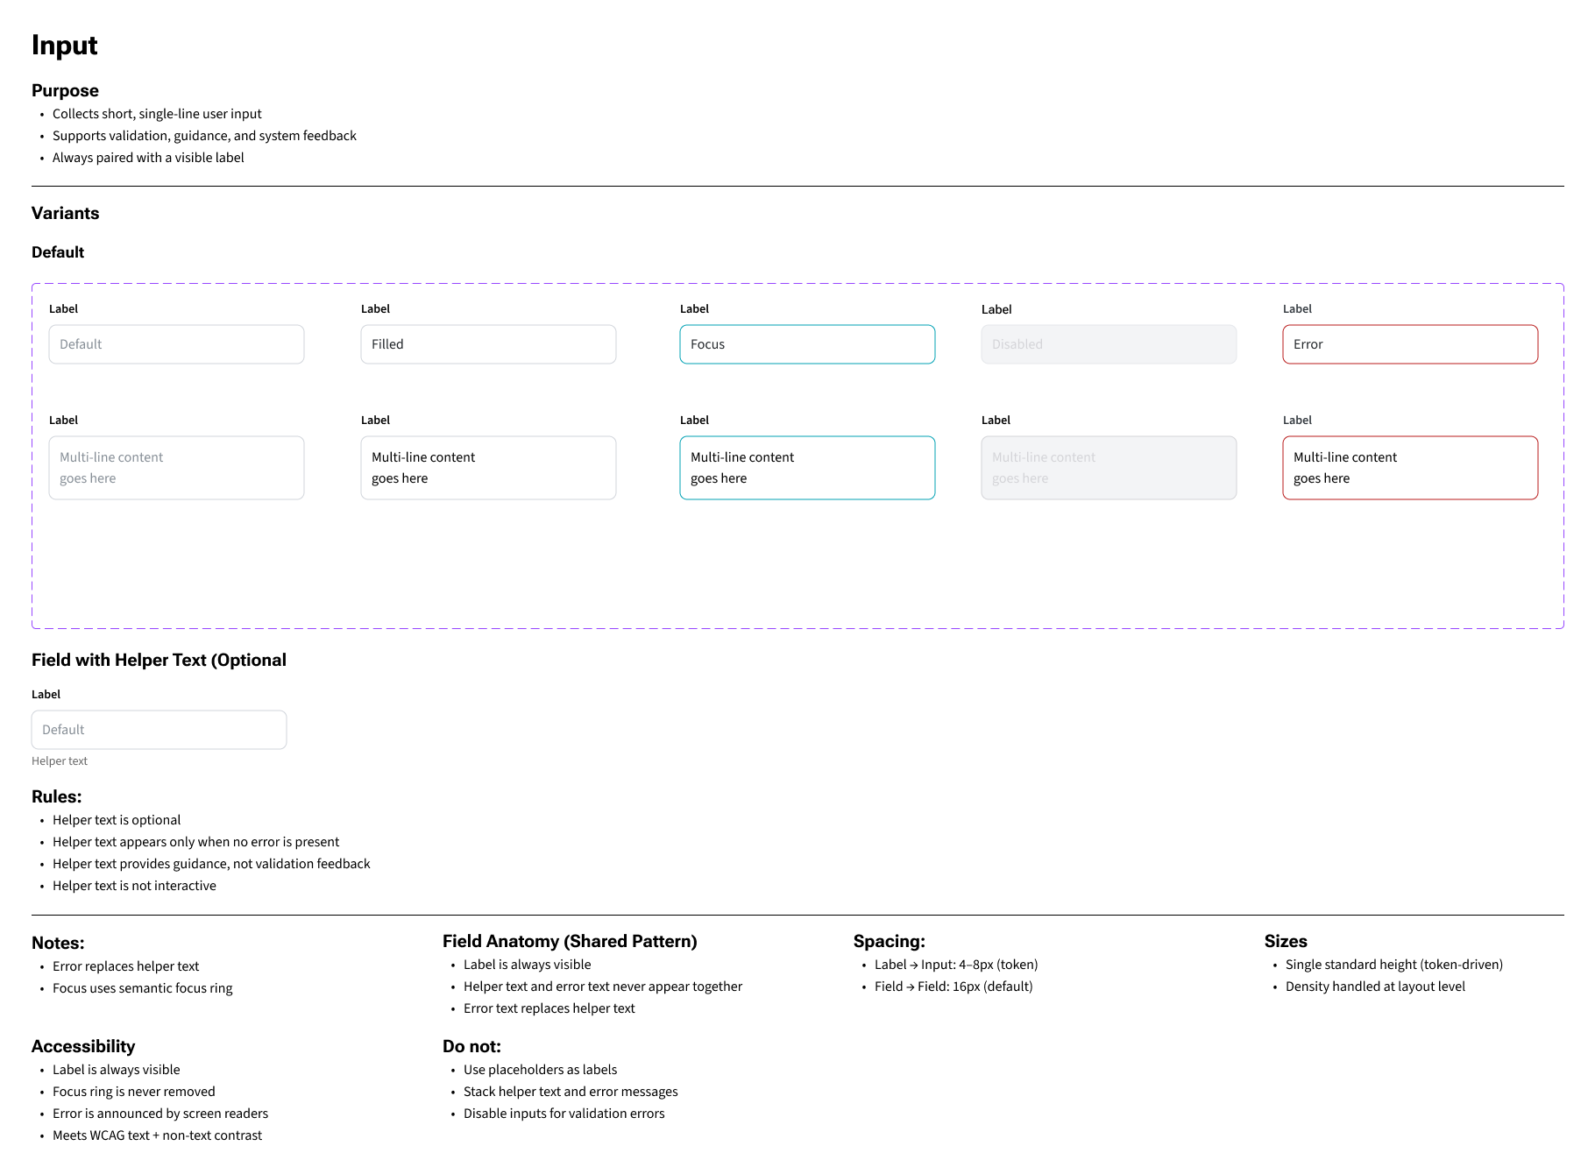
Task: Click the disabled gray multi-line field
Action: 1109,468
